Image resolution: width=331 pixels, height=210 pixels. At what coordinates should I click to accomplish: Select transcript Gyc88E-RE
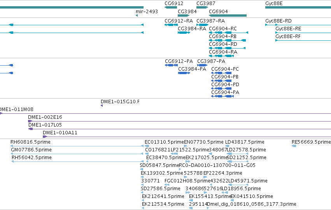click(303, 33)
